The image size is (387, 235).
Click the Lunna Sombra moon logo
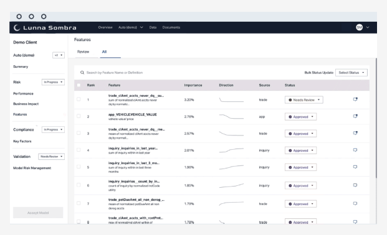(17, 27)
